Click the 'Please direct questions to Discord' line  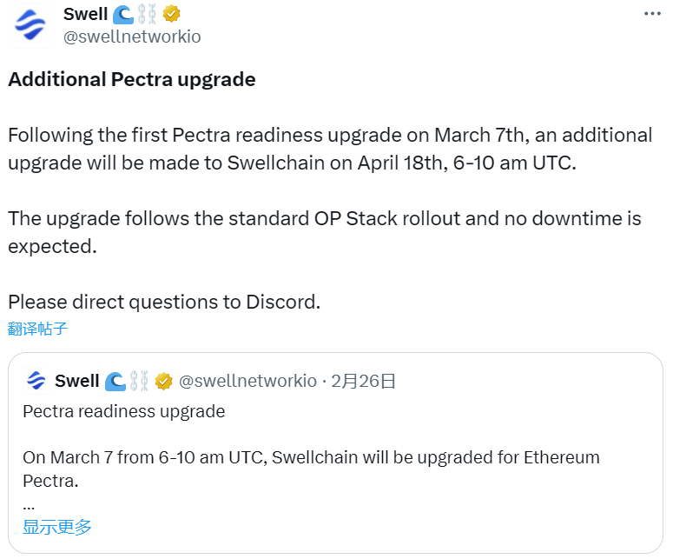164,302
